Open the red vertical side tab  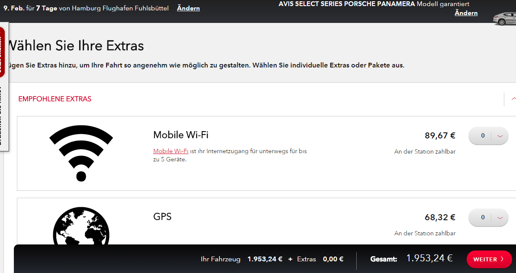[x=2, y=52]
